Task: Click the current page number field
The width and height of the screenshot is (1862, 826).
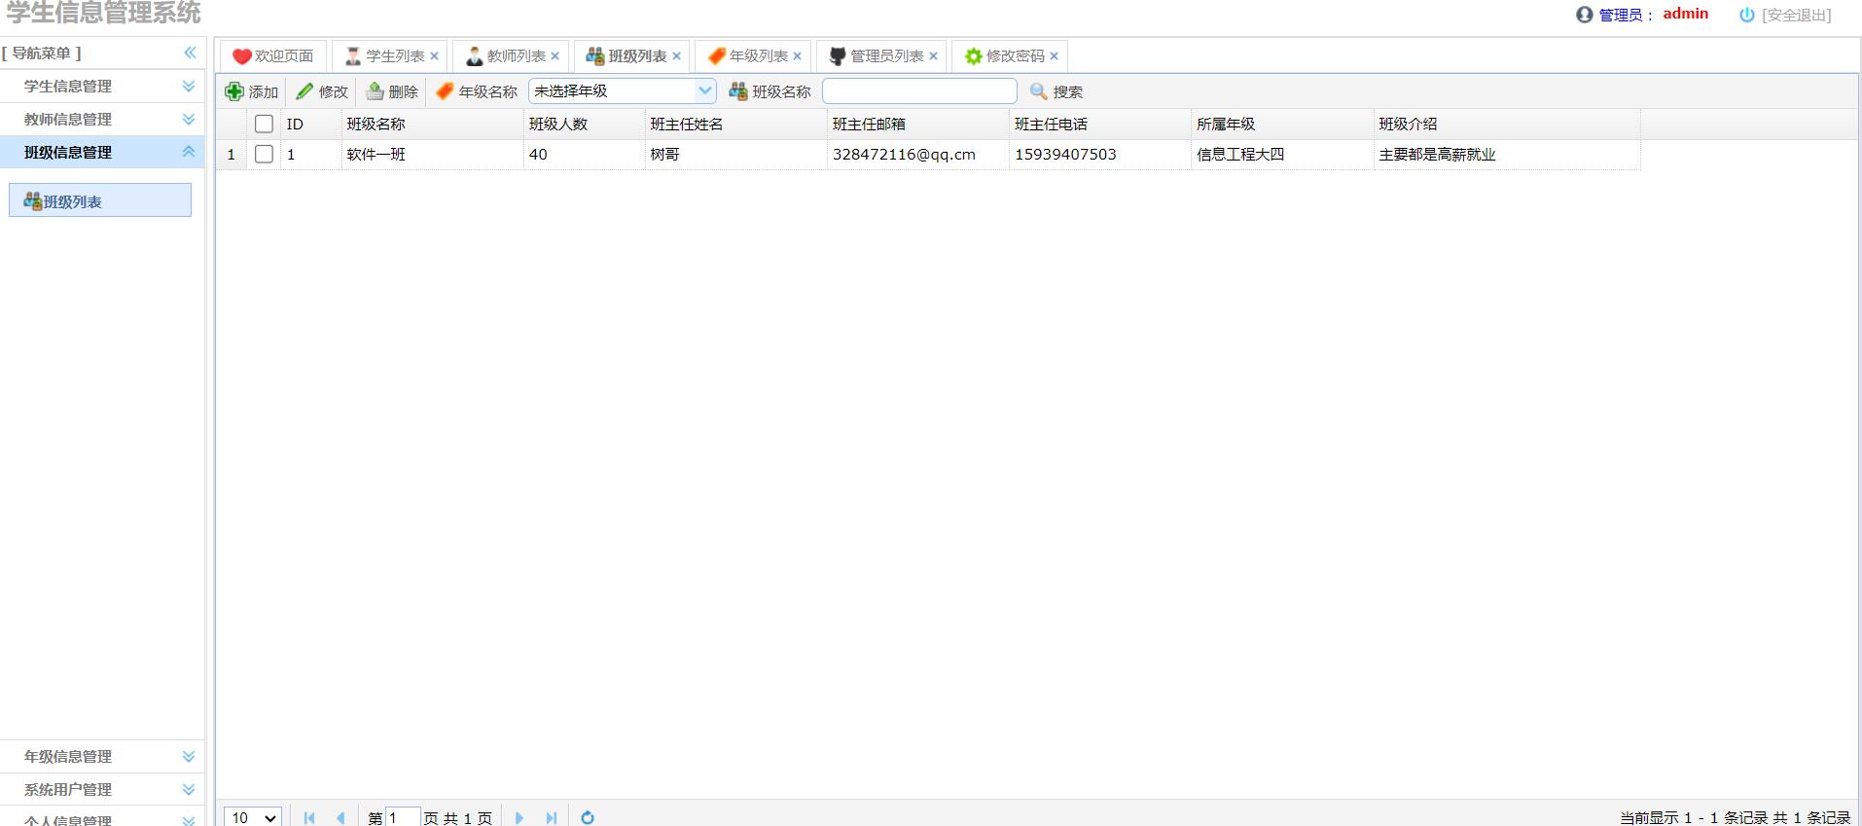Action: [x=403, y=818]
